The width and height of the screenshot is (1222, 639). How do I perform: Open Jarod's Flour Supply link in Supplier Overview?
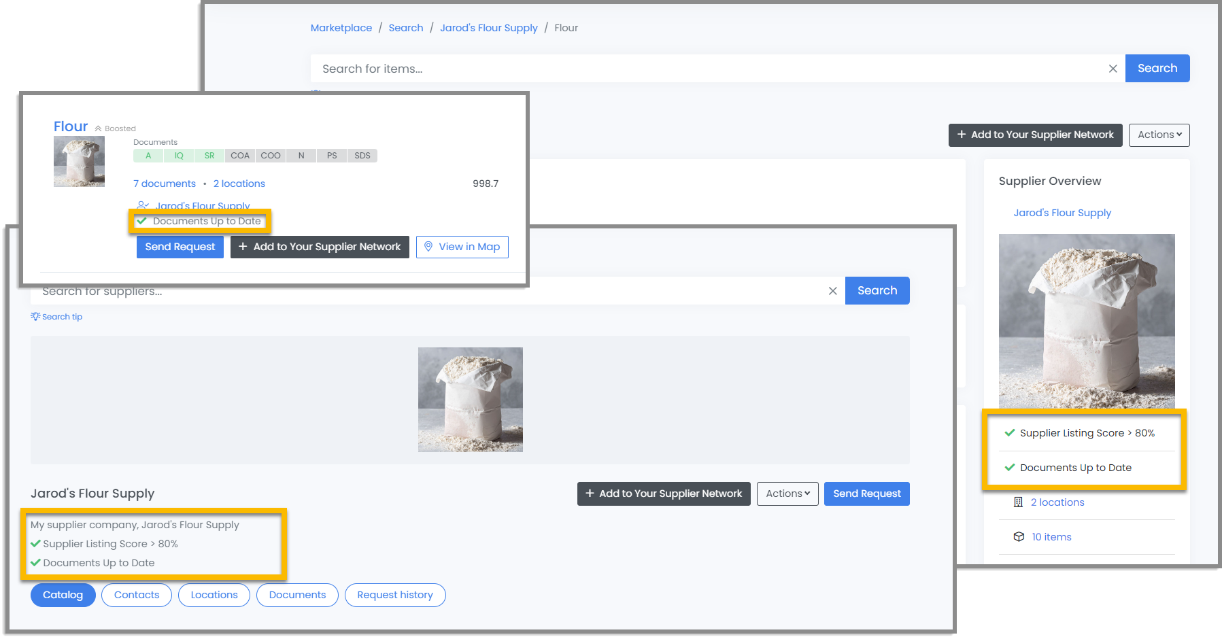1062,213
